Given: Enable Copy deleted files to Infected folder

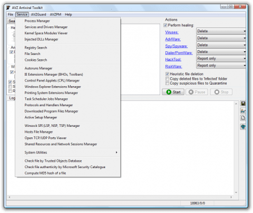Looking at the screenshot, I should (167, 79).
